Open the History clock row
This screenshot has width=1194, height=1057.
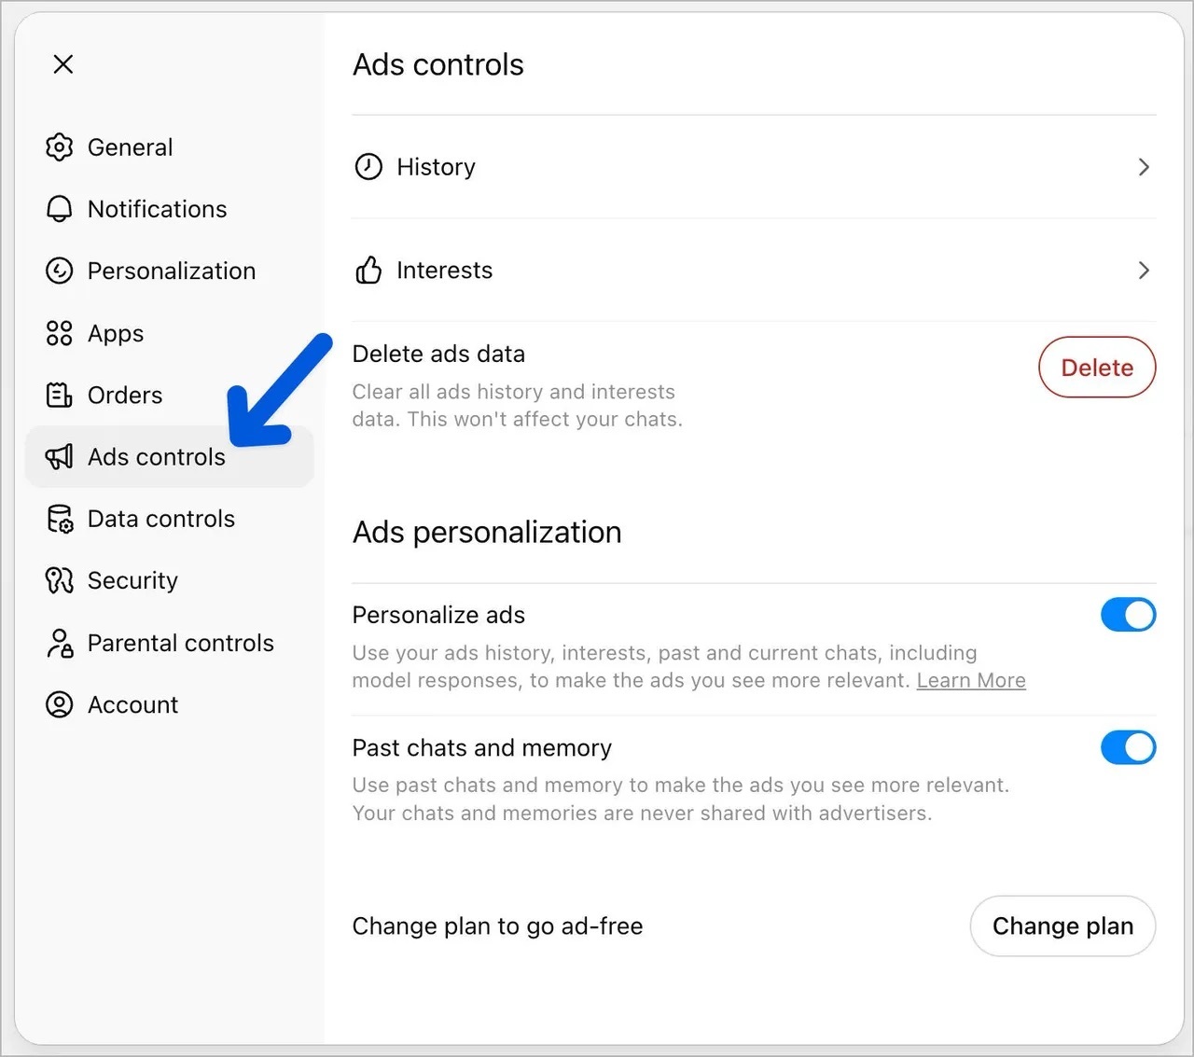point(436,167)
